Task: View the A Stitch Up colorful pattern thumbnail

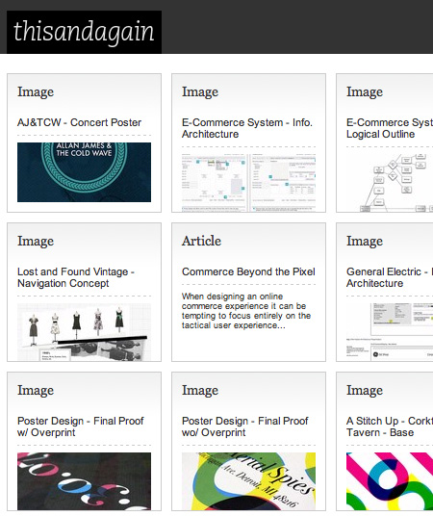Action: (x=390, y=481)
